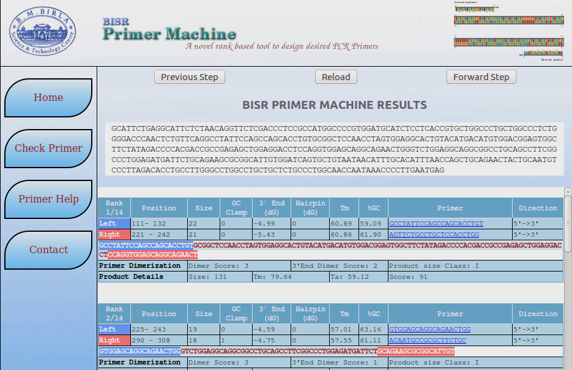Click the results vertical scrollbar
Image resolution: width=572 pixels, height=370 pixels.
tap(568, 224)
